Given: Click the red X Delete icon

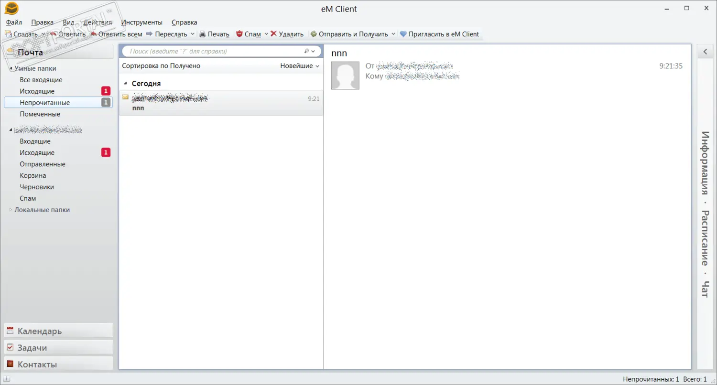Looking at the screenshot, I should click(274, 34).
